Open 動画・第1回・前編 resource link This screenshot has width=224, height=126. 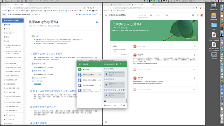click(40, 64)
